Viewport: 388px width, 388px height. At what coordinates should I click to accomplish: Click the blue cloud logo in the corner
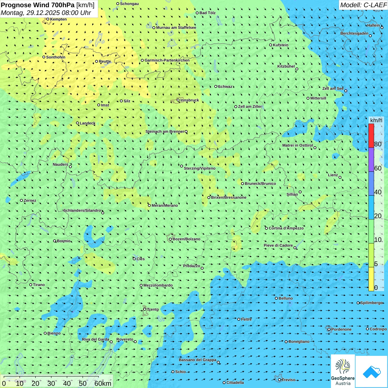[372, 372]
